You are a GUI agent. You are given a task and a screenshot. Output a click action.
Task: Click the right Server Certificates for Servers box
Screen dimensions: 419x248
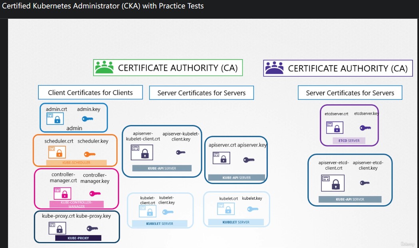pos(350,93)
